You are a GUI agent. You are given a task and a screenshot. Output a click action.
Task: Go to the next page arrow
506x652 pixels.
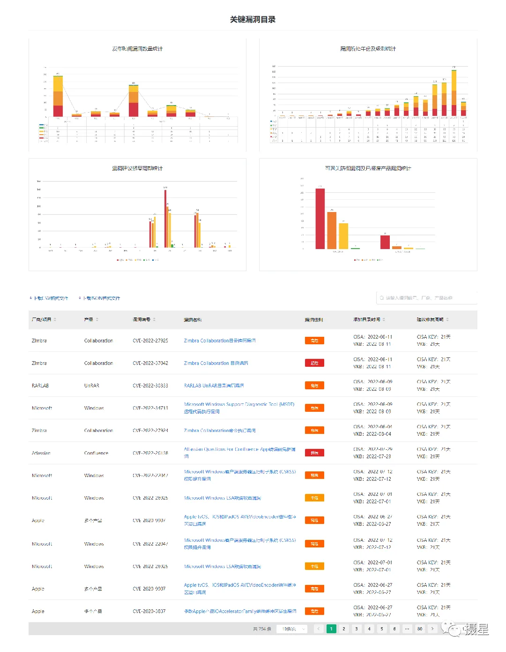click(432, 629)
